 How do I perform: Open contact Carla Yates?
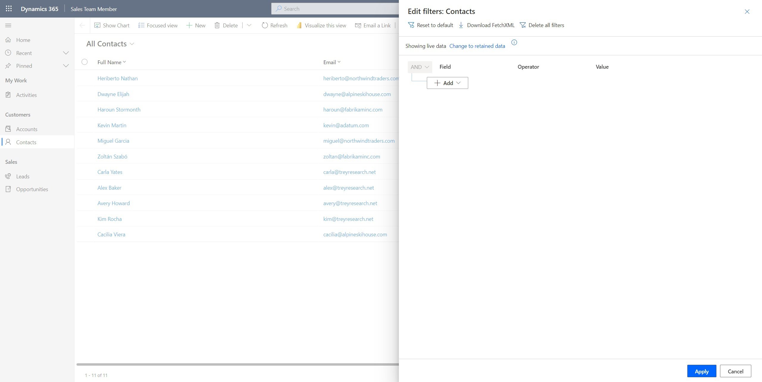click(x=110, y=172)
